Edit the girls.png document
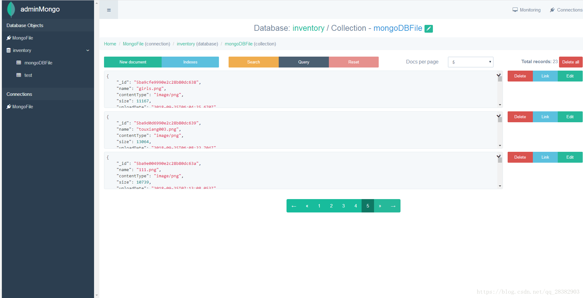The width and height of the screenshot is (583, 298). (570, 76)
